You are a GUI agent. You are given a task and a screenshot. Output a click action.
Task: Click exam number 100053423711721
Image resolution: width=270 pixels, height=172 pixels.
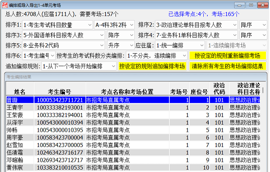60,100
